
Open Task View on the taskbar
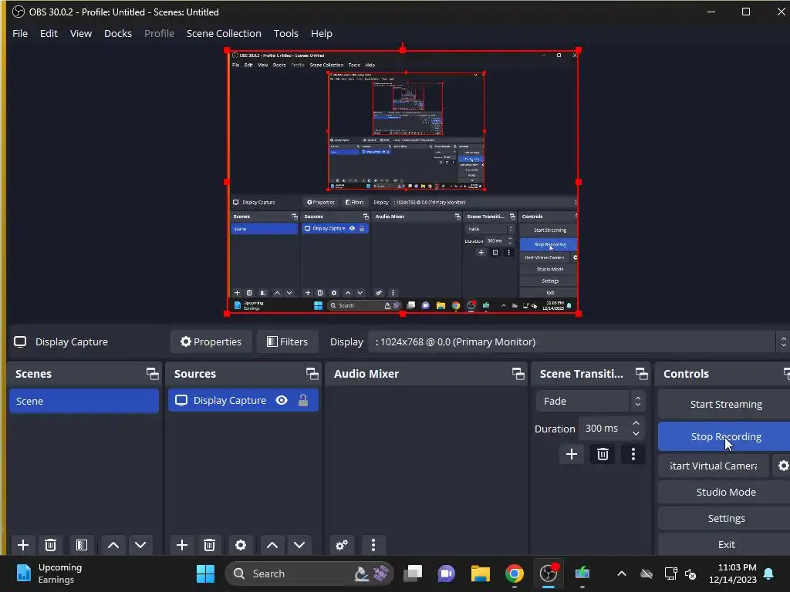pyautogui.click(x=414, y=573)
